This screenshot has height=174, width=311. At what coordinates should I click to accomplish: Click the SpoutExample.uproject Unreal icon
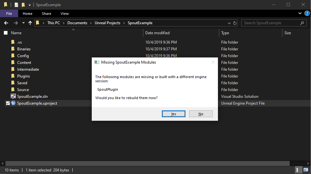13,103
